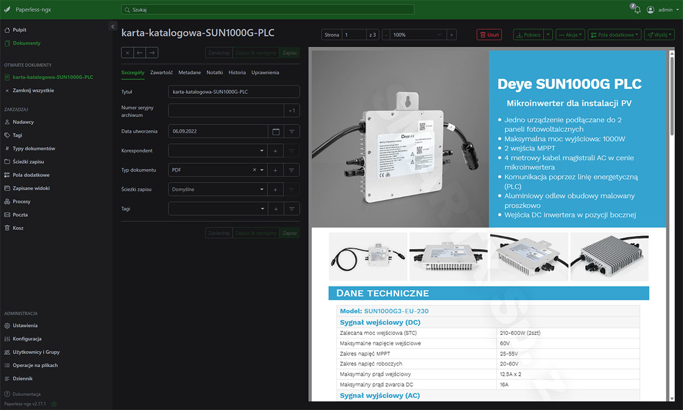Collapse the sidebar with the chevron icon
Image resolution: width=683 pixels, height=410 pixels.
tap(113, 26)
